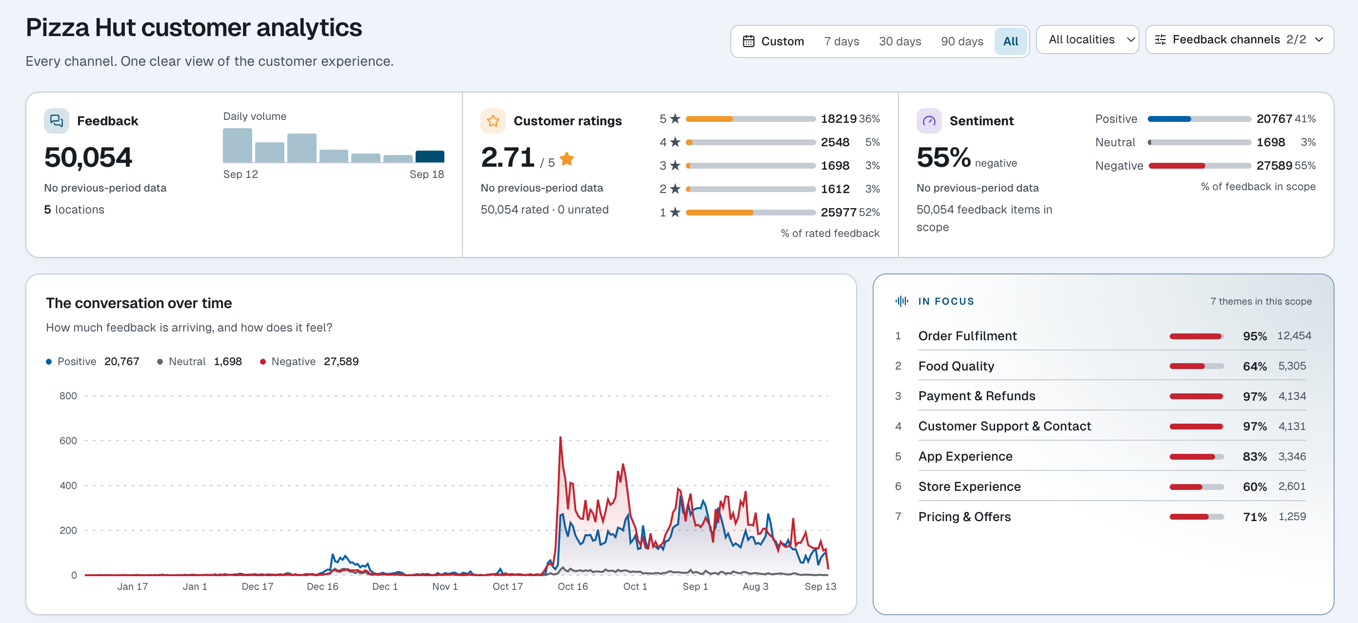This screenshot has width=1358, height=623.
Task: Open the Pricing & Offers theme
Action: [1103, 517]
